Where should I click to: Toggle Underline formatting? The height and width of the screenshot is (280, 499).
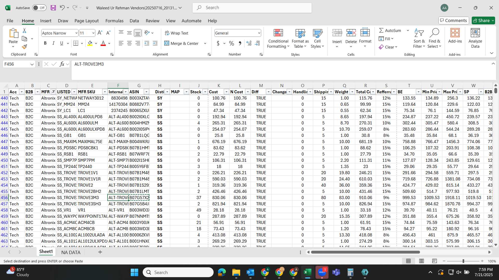tap(62, 43)
